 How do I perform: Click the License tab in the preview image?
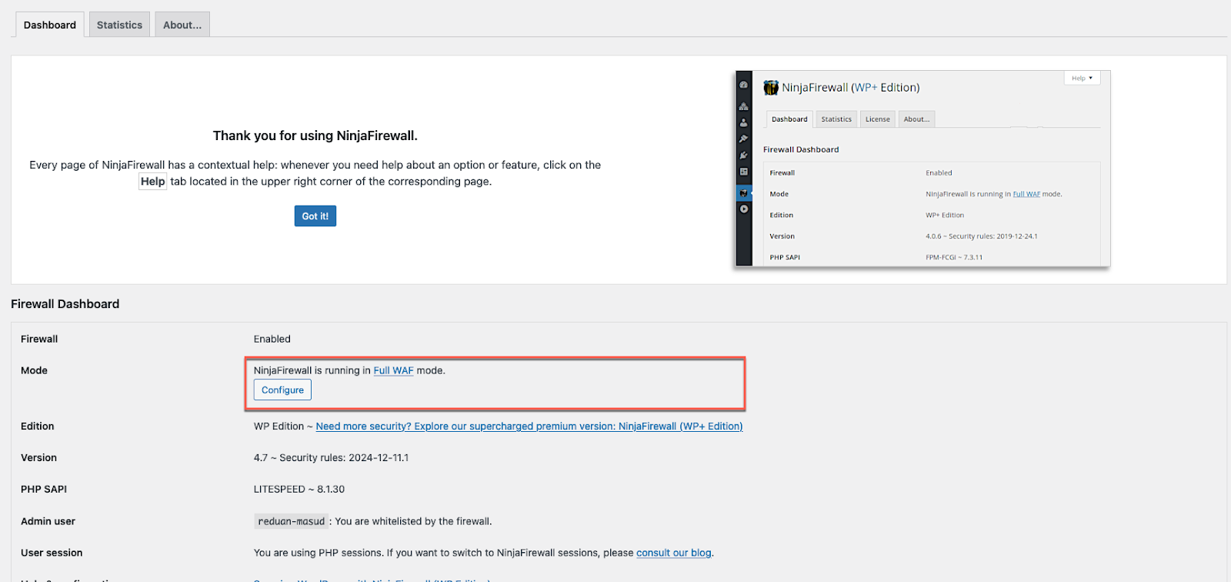pos(877,119)
